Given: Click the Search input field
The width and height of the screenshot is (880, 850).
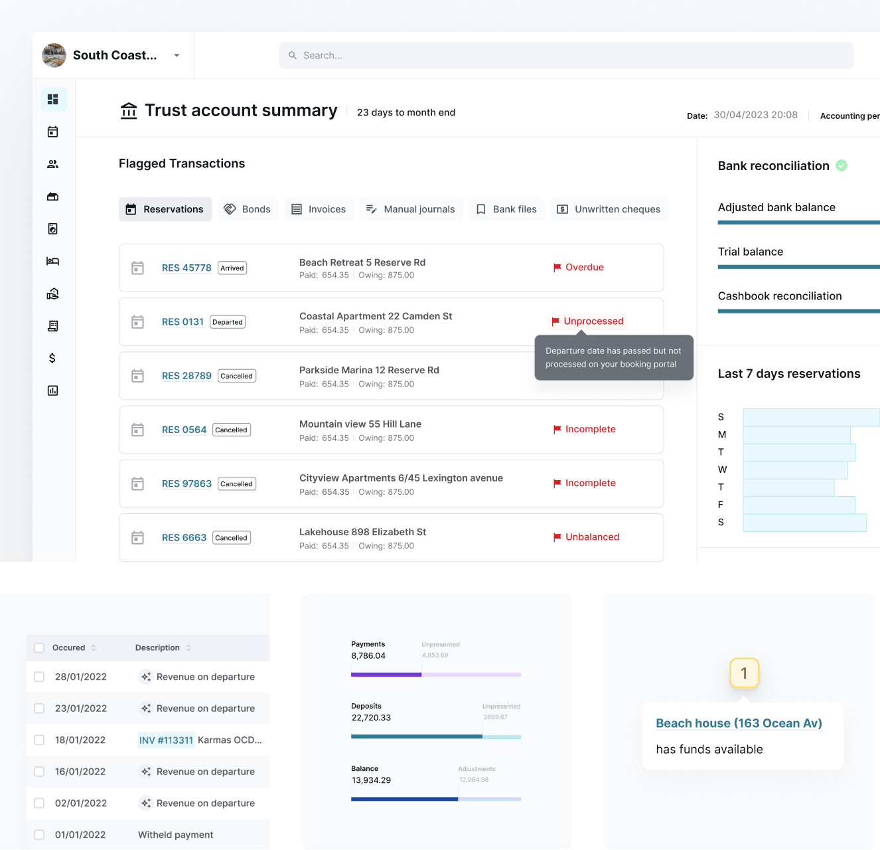Looking at the screenshot, I should tap(566, 56).
